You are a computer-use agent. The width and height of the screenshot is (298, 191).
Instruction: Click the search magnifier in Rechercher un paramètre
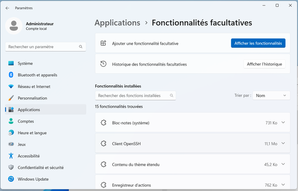click(x=80, y=47)
